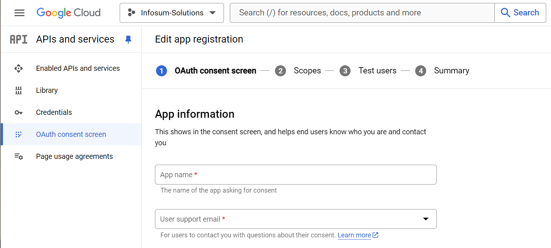This screenshot has height=248, width=551.
Task: Click the Page usage agreements icon
Action: [x=18, y=156]
